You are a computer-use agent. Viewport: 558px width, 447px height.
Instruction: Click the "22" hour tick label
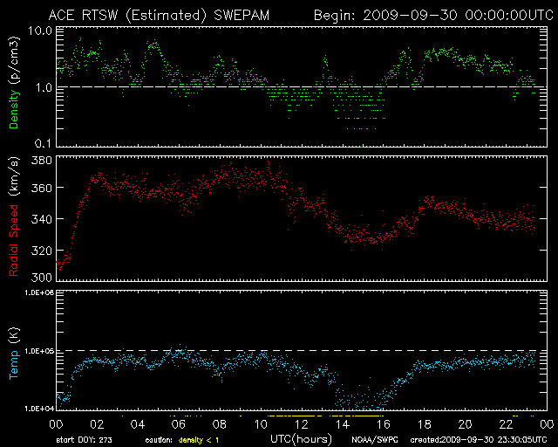point(506,424)
